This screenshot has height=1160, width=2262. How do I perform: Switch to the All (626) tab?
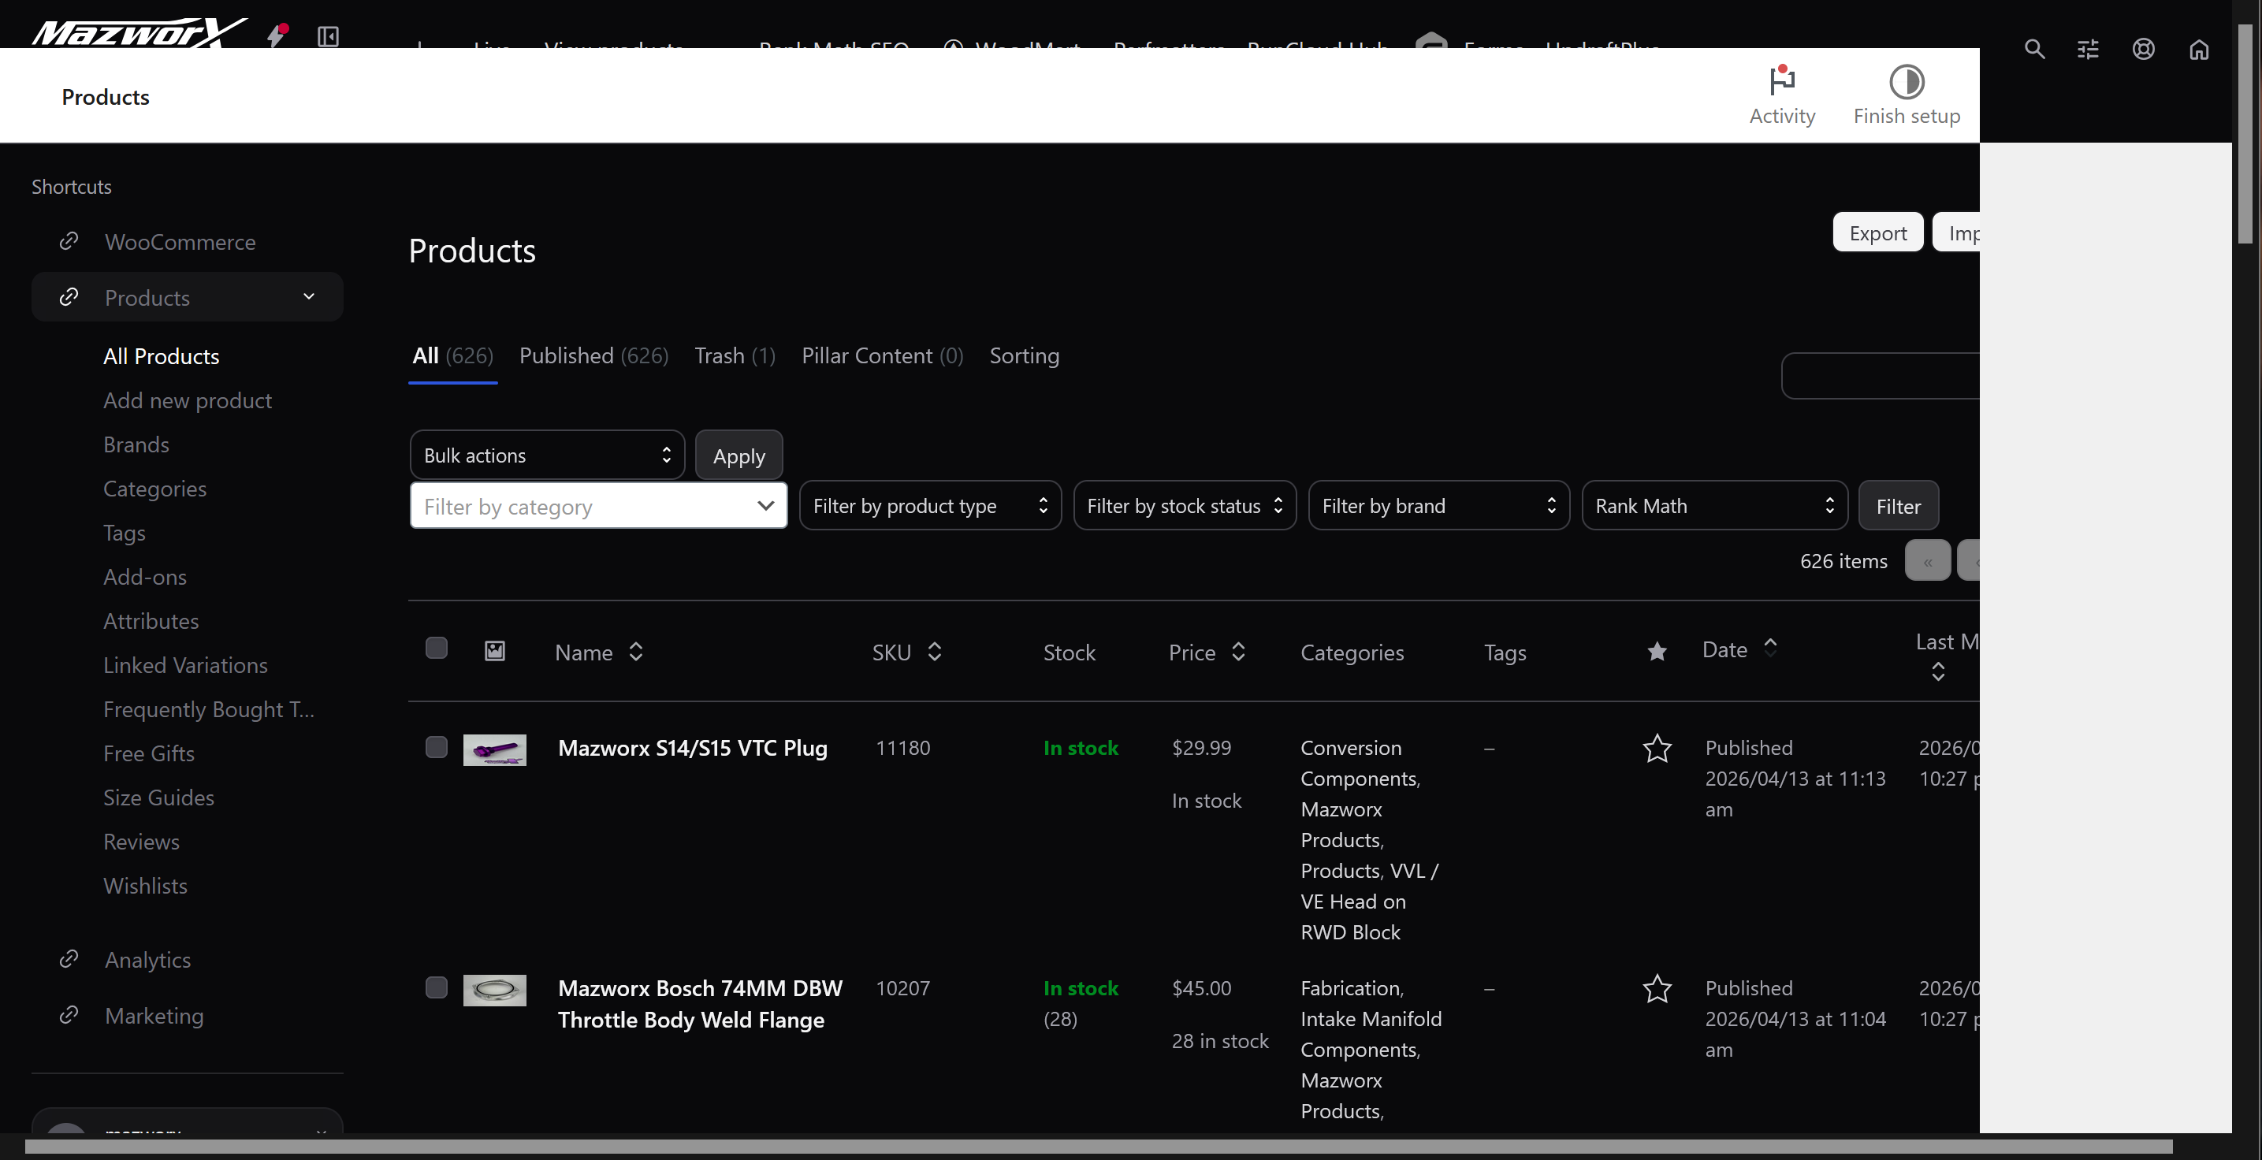(452, 355)
